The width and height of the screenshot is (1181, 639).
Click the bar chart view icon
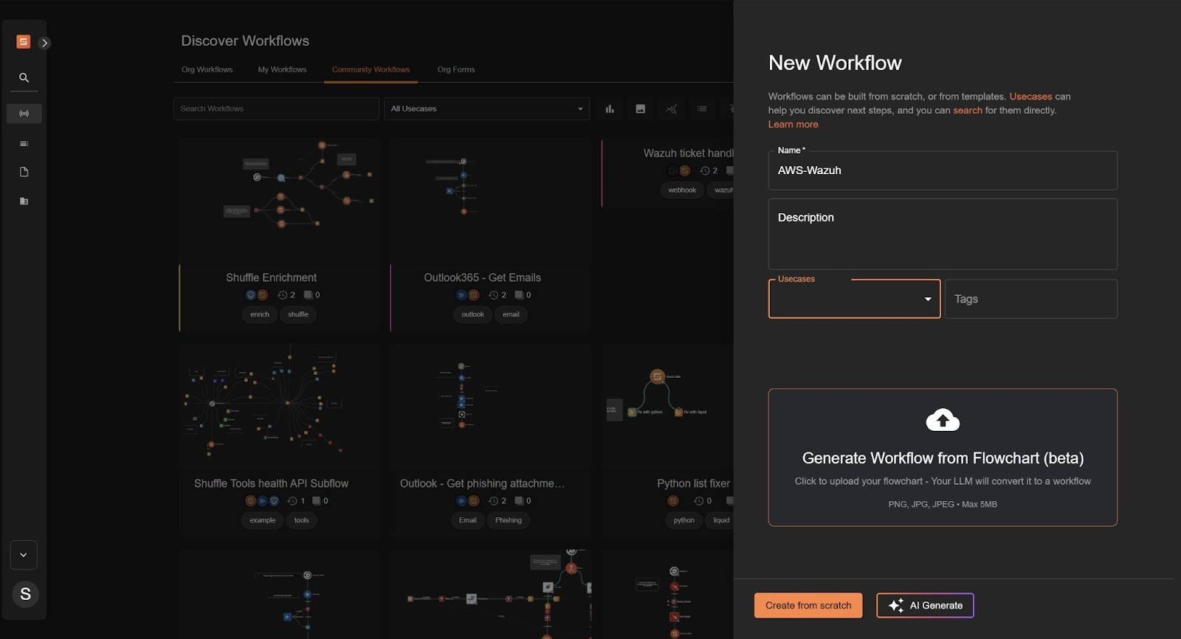click(x=610, y=109)
